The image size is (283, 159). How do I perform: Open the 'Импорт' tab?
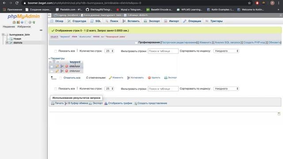tap(172, 21)
